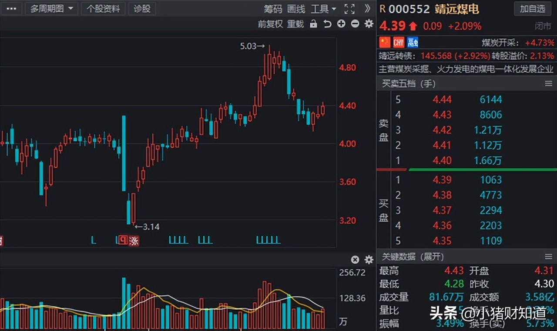Viewport: 557px width, 331px height.
Task: Add 靖远煤电 to watchlist via 加自选
Action: (532, 9)
